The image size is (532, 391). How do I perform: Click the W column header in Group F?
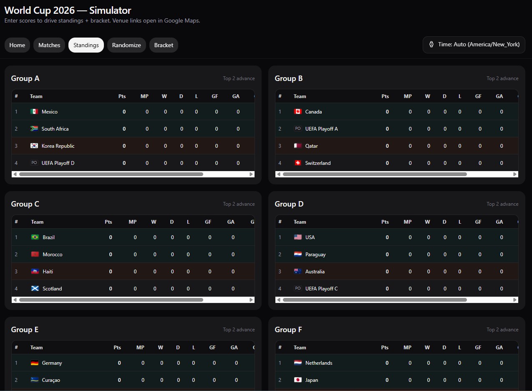[427, 347]
